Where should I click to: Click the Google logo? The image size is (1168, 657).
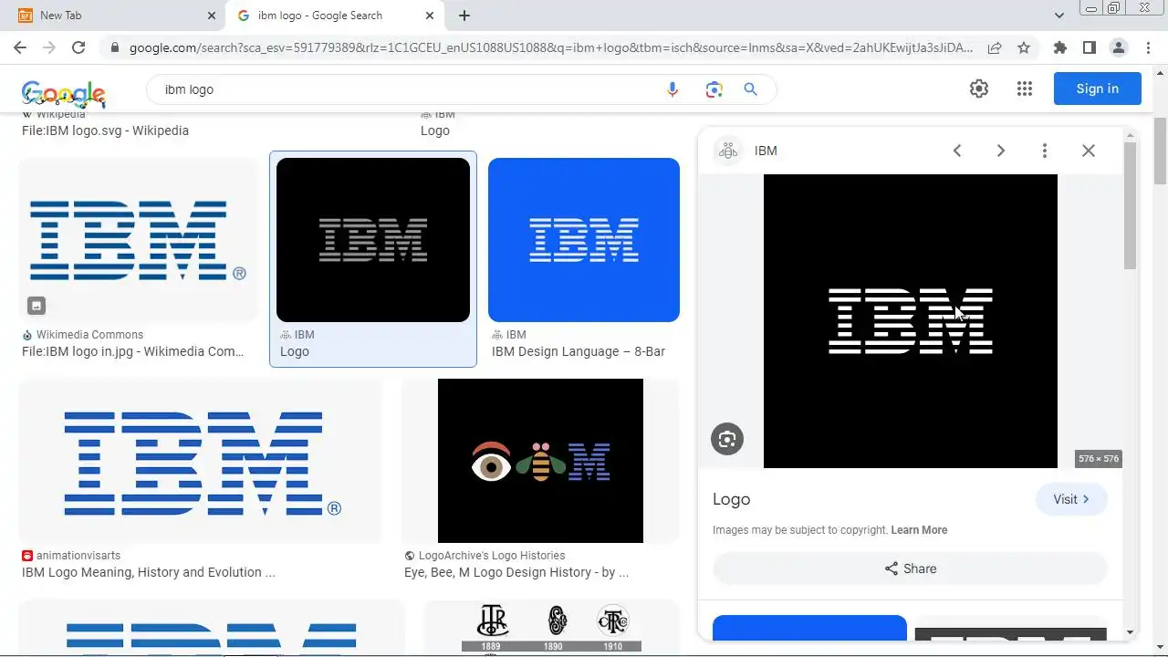64,93
